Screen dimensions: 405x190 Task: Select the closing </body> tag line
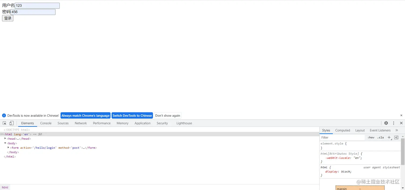point(12,152)
